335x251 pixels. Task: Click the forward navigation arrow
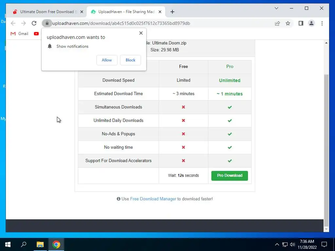pyautogui.click(x=24, y=23)
